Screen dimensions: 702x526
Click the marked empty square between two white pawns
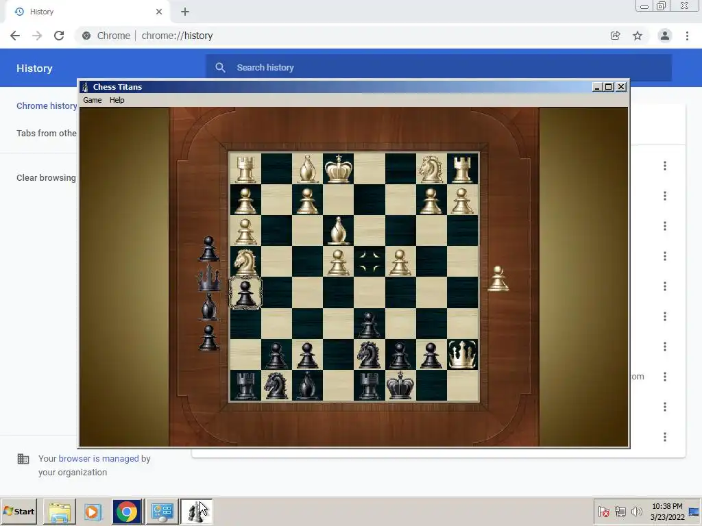[x=370, y=262]
